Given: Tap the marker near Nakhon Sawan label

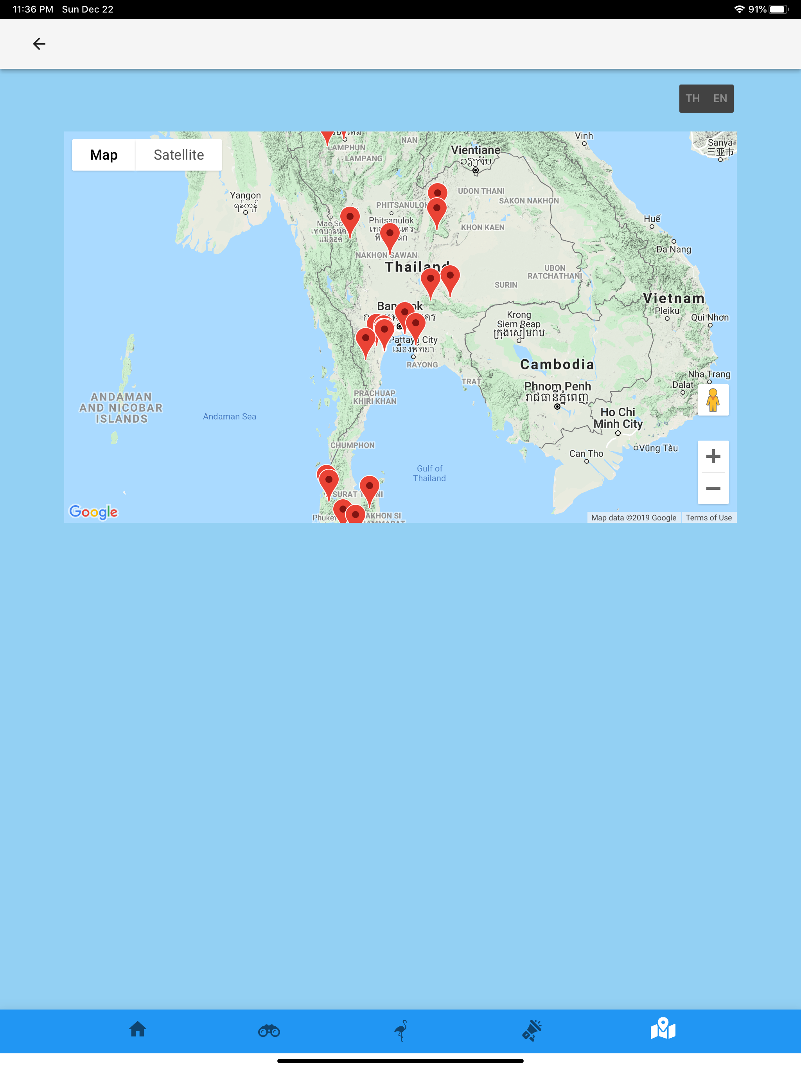Looking at the screenshot, I should click(390, 235).
